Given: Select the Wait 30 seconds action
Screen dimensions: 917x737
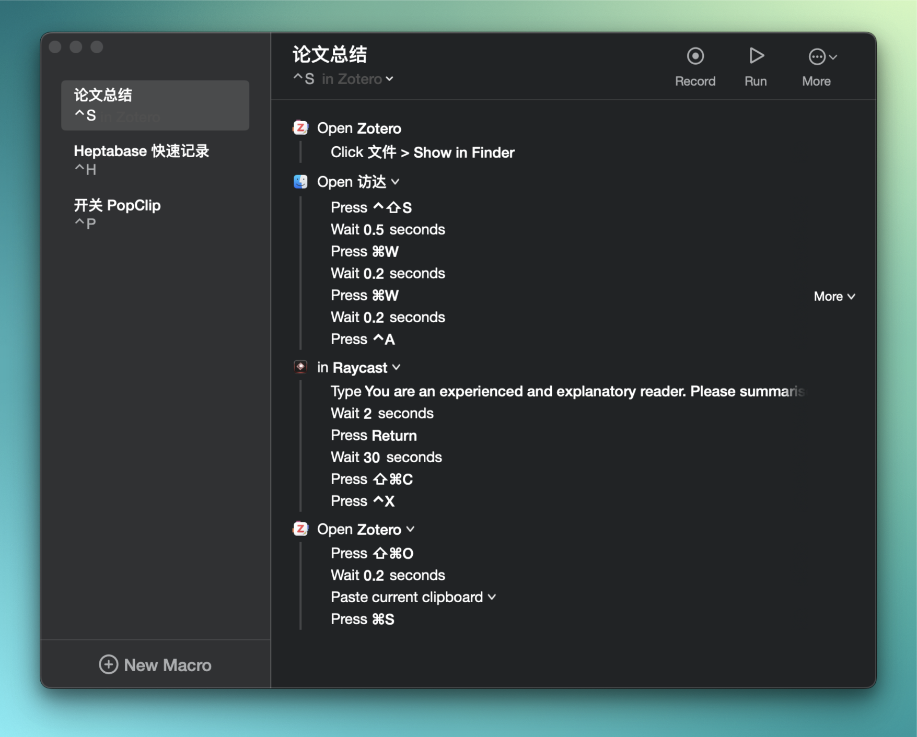Looking at the screenshot, I should click(386, 457).
